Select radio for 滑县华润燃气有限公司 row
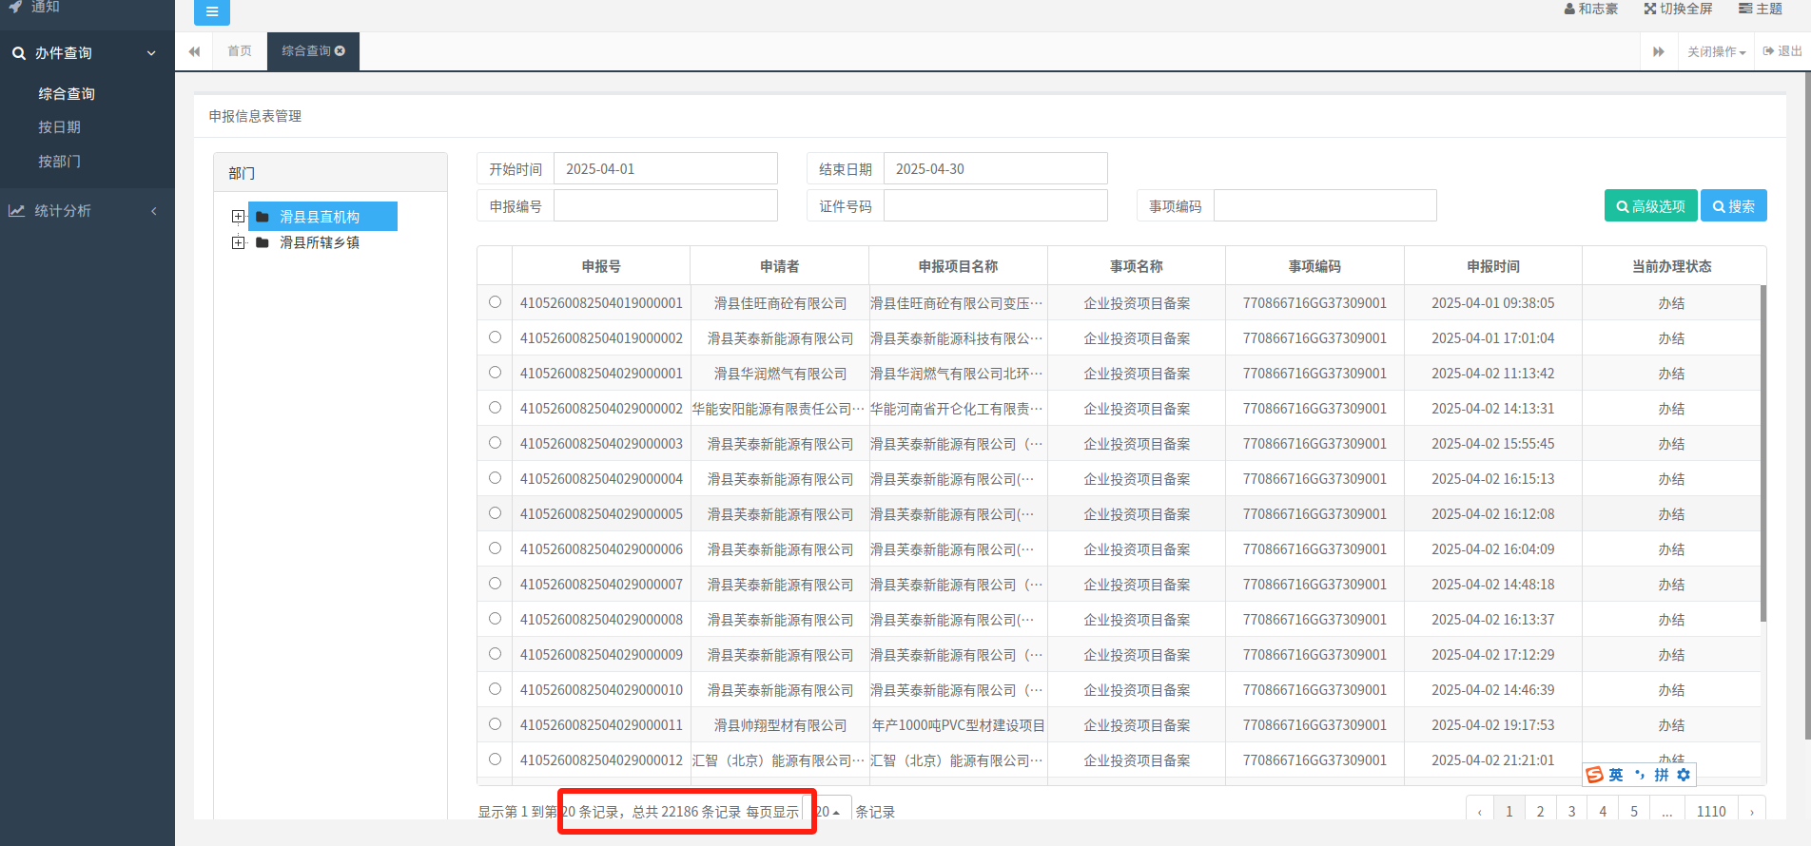The image size is (1811, 846). click(495, 373)
